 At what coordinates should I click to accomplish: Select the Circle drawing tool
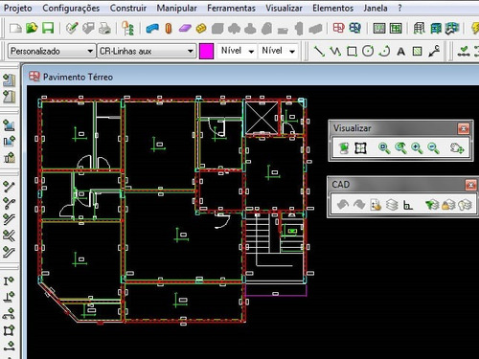[368, 51]
